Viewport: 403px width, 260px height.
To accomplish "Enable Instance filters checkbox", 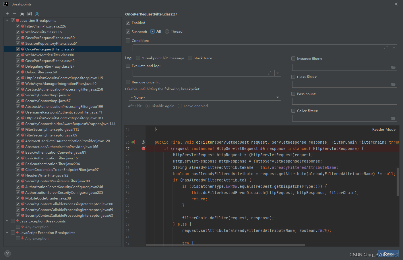I will click(x=293, y=58).
